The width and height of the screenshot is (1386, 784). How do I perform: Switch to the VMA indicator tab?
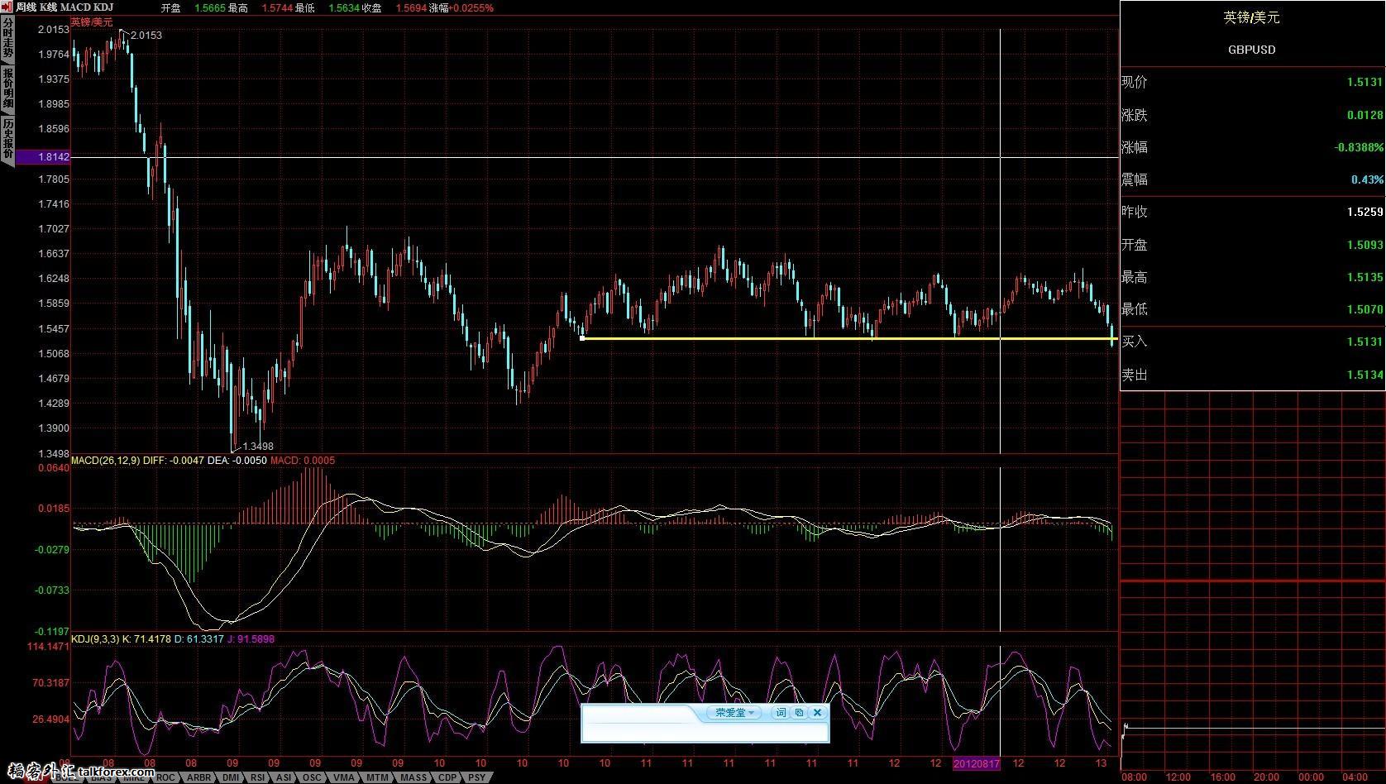tap(343, 777)
